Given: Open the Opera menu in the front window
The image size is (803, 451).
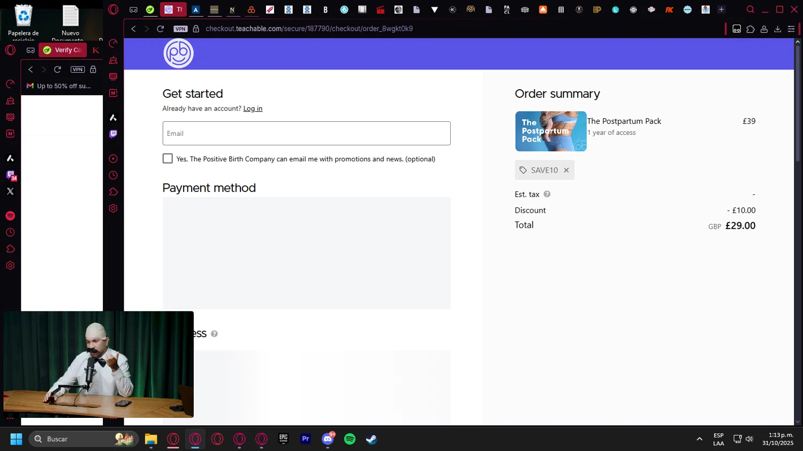Looking at the screenshot, I should [113, 10].
